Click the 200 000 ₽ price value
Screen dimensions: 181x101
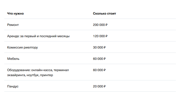pos(100,25)
